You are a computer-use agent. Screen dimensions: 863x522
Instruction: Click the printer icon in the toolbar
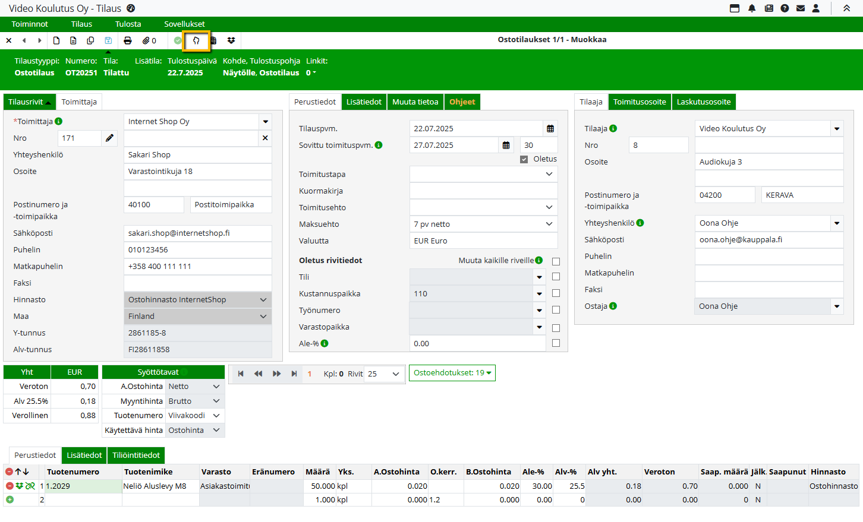(x=127, y=40)
